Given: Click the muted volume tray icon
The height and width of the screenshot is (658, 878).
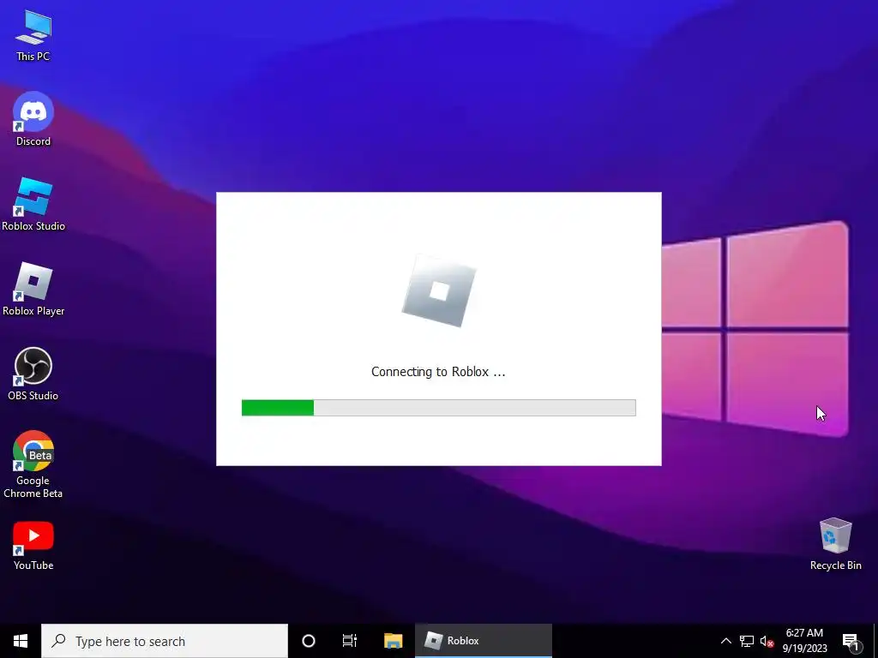Looking at the screenshot, I should tap(767, 641).
